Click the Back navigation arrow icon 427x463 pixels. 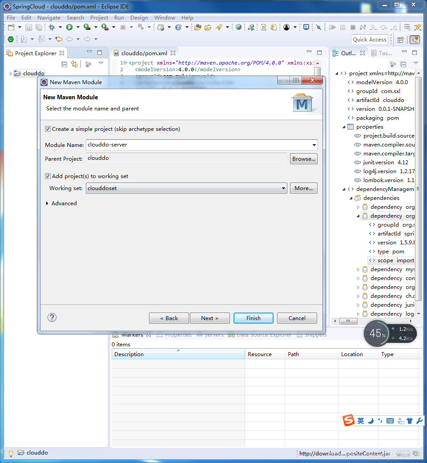tap(70, 39)
